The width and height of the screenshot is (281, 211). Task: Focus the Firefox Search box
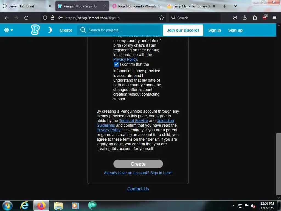tap(195, 18)
